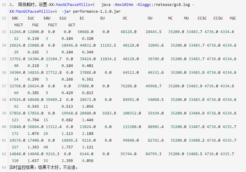Select the GCT value '0.401'
Screen dimensions: 246x172
(87, 66)
